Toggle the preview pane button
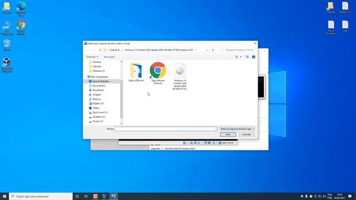 (247, 57)
